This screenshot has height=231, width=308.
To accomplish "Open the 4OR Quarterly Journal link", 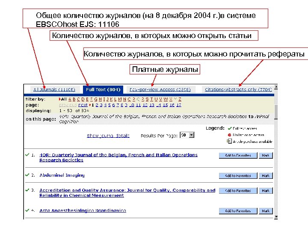I will [118, 157].
